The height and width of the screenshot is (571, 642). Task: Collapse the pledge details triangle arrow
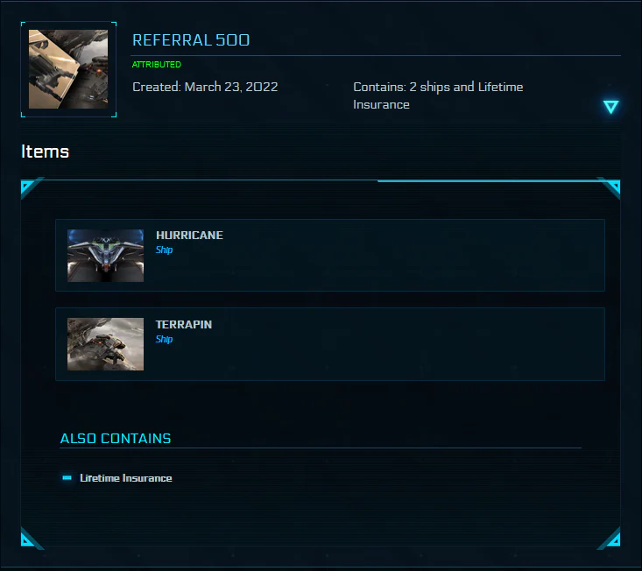[x=610, y=107]
